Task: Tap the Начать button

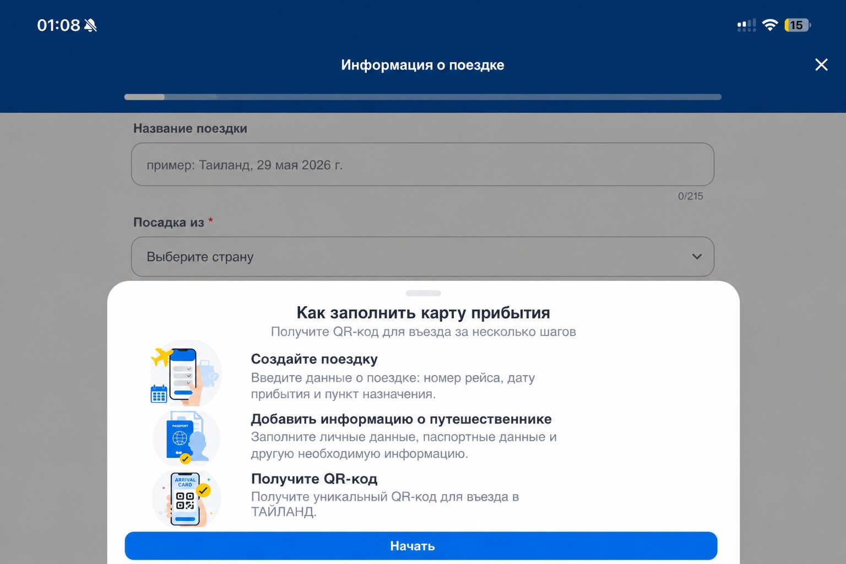Action: coord(421,546)
